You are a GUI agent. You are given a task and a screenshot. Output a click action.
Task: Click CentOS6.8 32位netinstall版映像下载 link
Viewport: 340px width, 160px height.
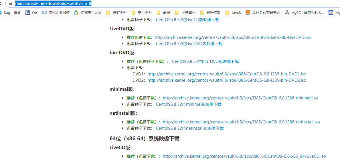pyautogui.click(x=190, y=128)
